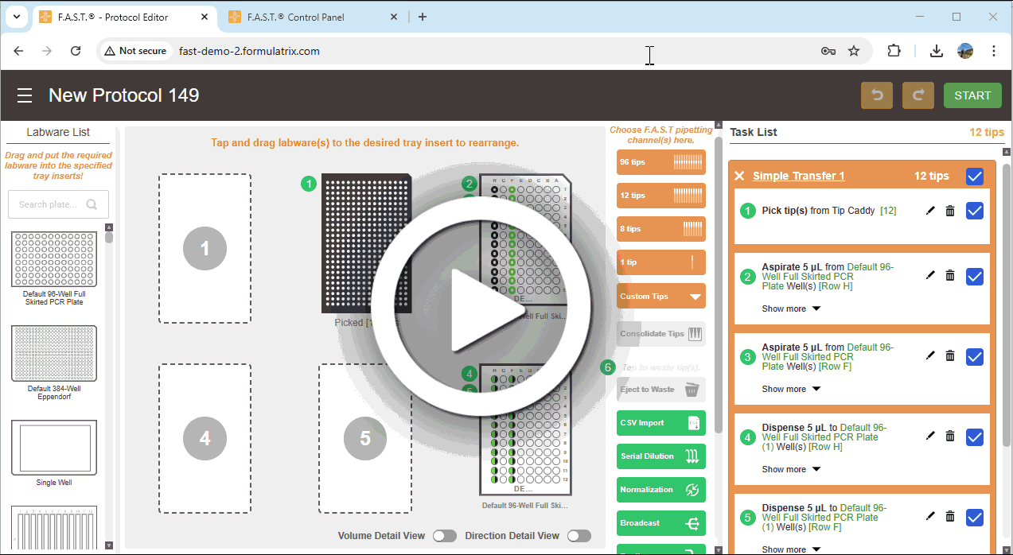Screen dimensions: 1013x555
Task: Expand Show more under Aspirate Row F
Action: (791, 389)
